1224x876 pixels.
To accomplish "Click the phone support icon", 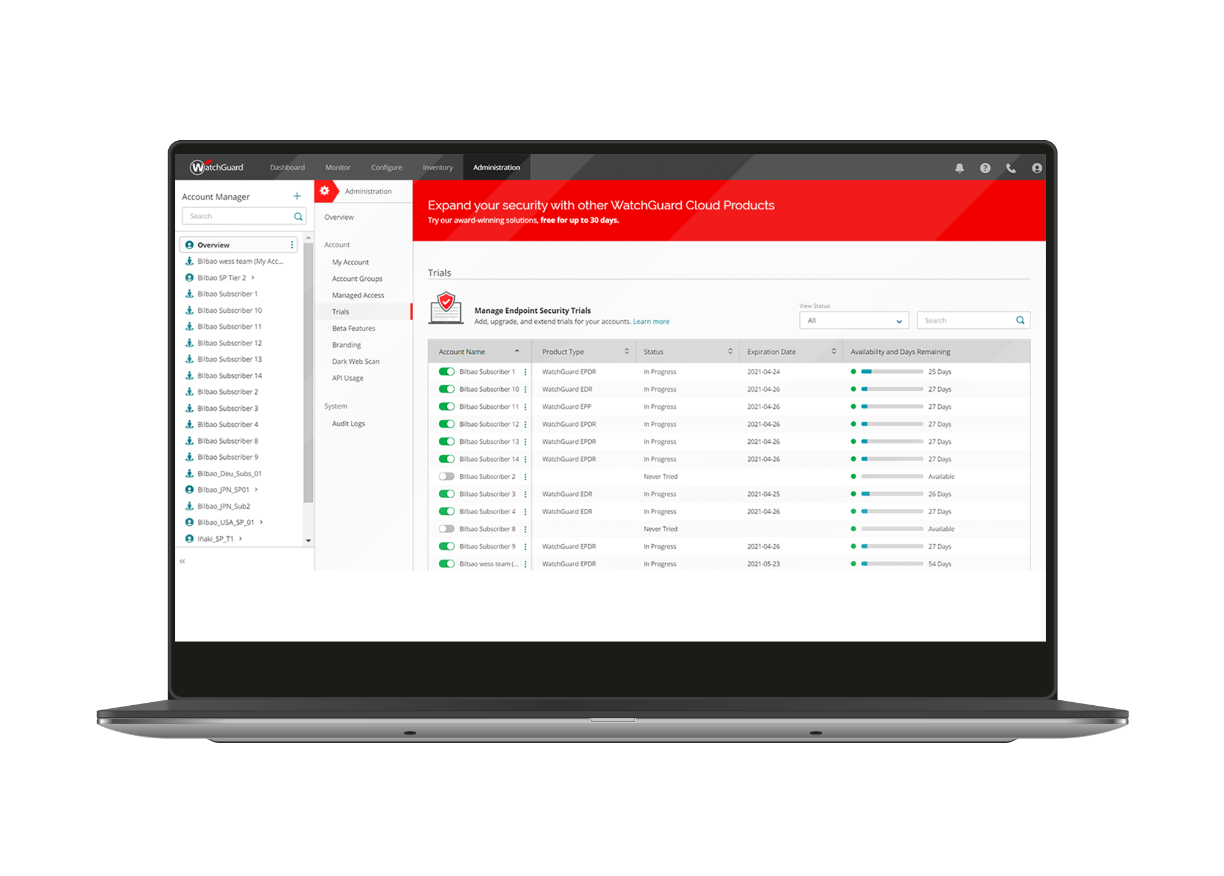I will [1011, 168].
